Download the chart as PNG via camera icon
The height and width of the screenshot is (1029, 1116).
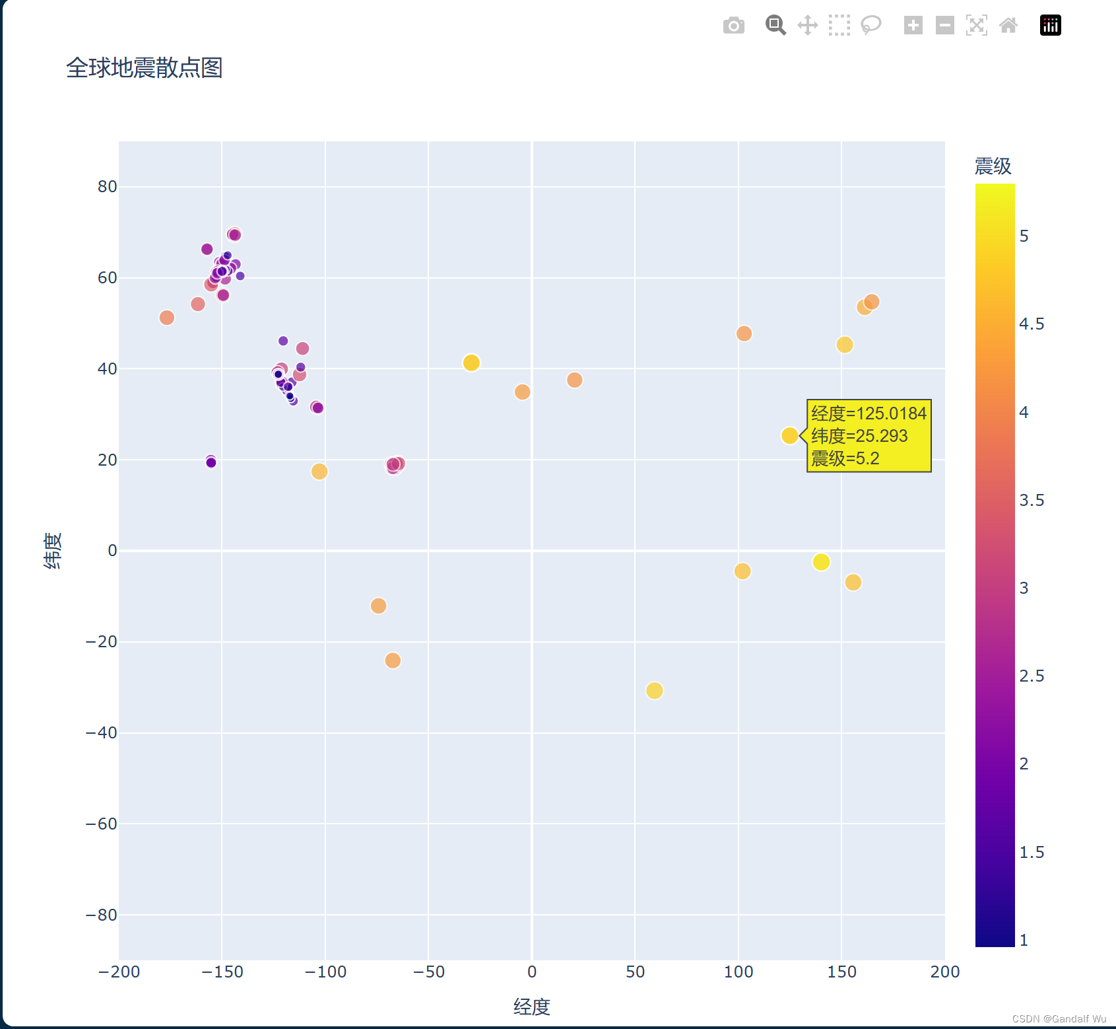click(734, 25)
